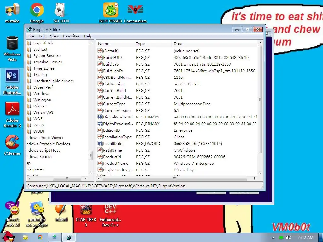
Task: Open the Help menu
Action: (88, 36)
